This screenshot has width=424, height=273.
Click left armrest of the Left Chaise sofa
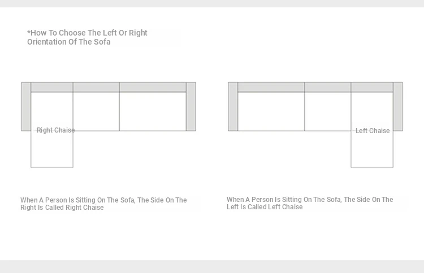click(233, 107)
